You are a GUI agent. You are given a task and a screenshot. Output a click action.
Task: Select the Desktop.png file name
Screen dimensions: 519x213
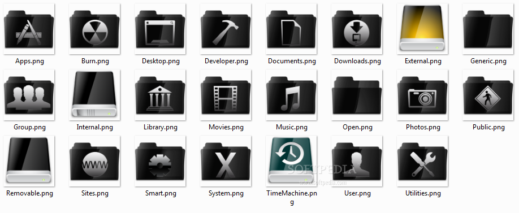(161, 61)
